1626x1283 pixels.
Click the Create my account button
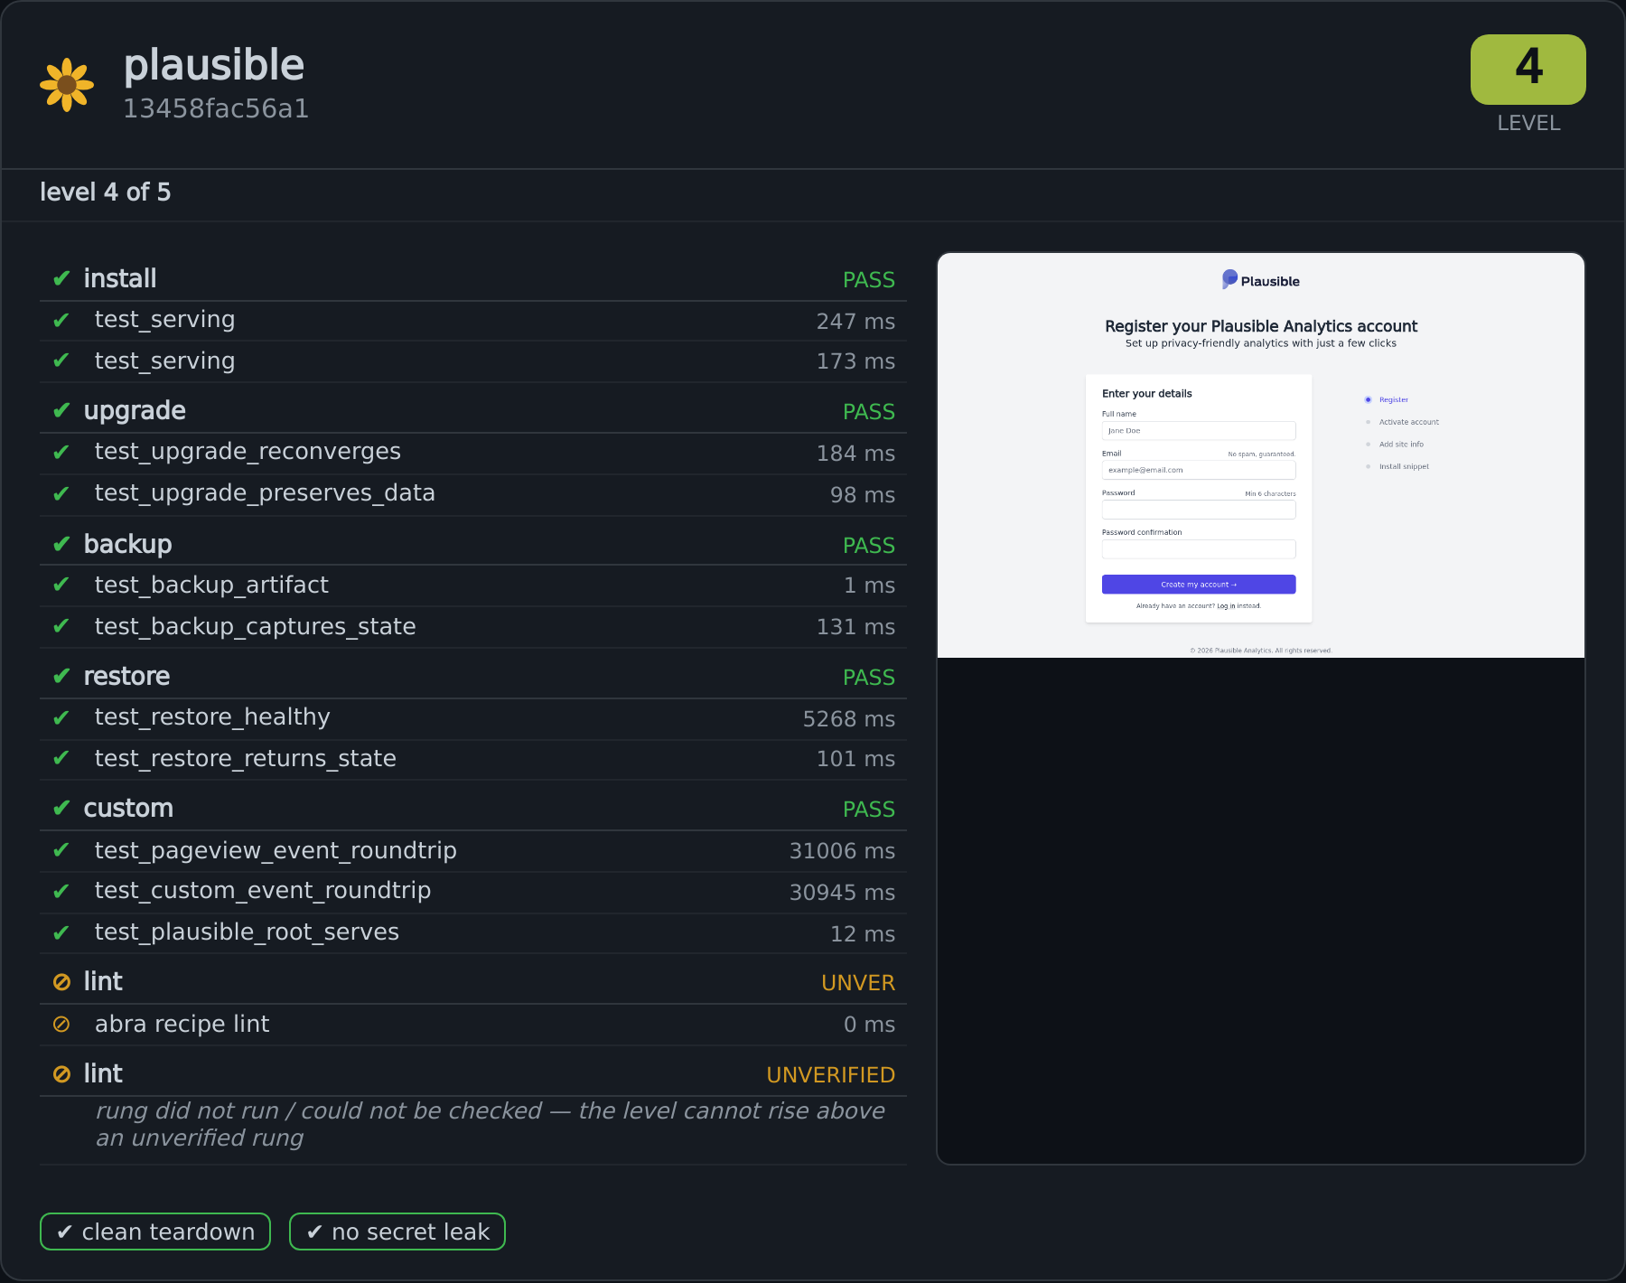(1199, 585)
